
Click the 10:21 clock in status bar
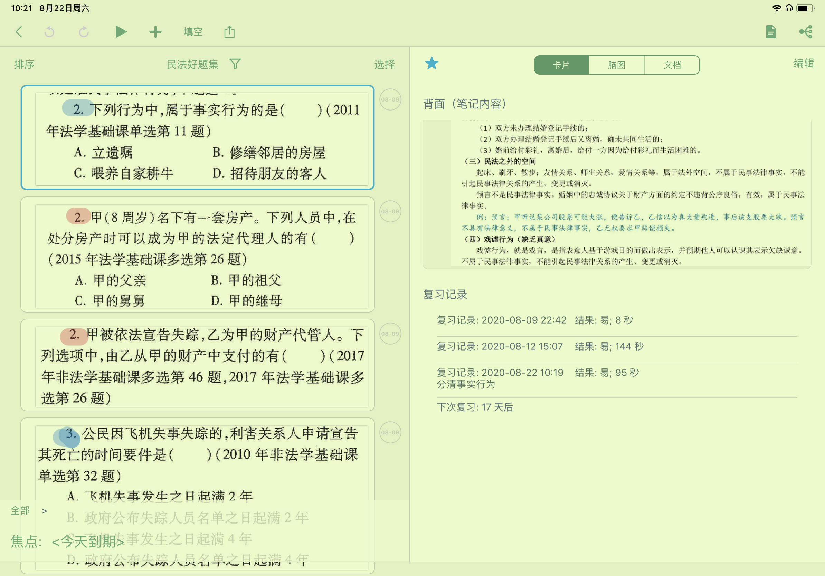coord(21,8)
